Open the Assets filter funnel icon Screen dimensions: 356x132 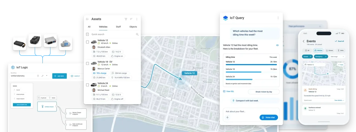click(x=126, y=19)
